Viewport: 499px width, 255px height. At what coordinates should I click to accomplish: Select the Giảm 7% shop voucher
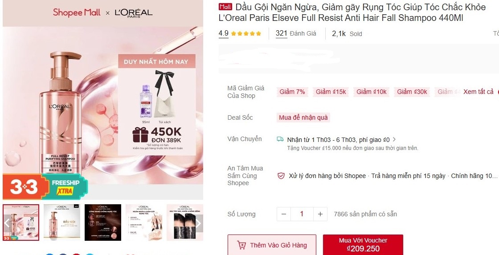(x=292, y=92)
